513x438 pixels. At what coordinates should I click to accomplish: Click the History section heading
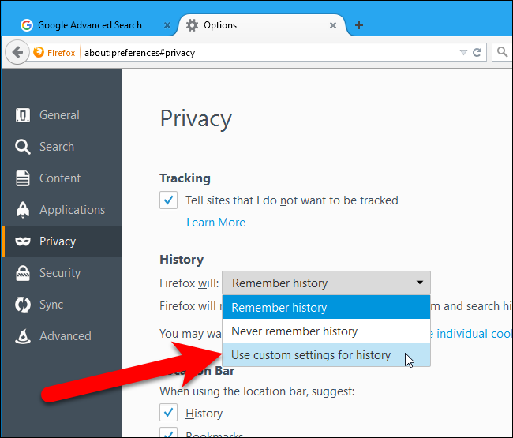[182, 260]
